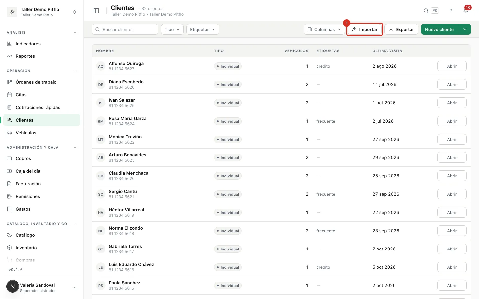
Task: Click the Individual badge for Iván Salazar
Action: (x=228, y=103)
